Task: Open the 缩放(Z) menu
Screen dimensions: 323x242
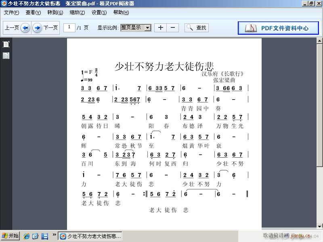Action: coord(77,13)
